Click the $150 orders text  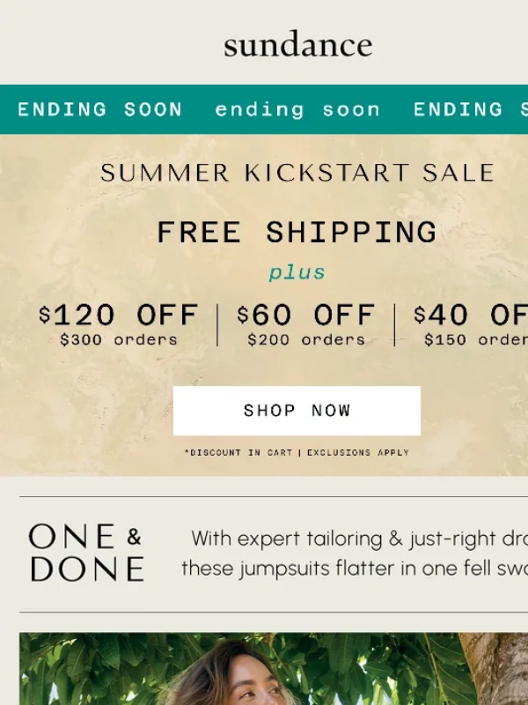click(x=476, y=340)
